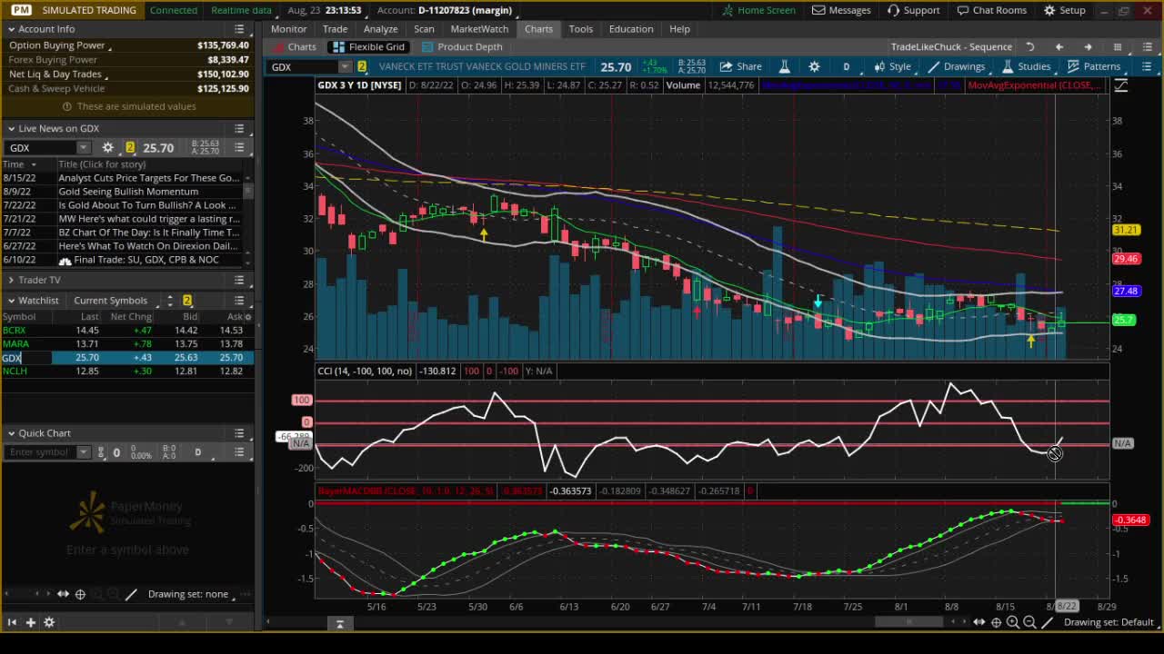This screenshot has width=1164, height=654.
Task: Click the undo arrow next to TradeLikeChuck
Action: tap(1030, 46)
